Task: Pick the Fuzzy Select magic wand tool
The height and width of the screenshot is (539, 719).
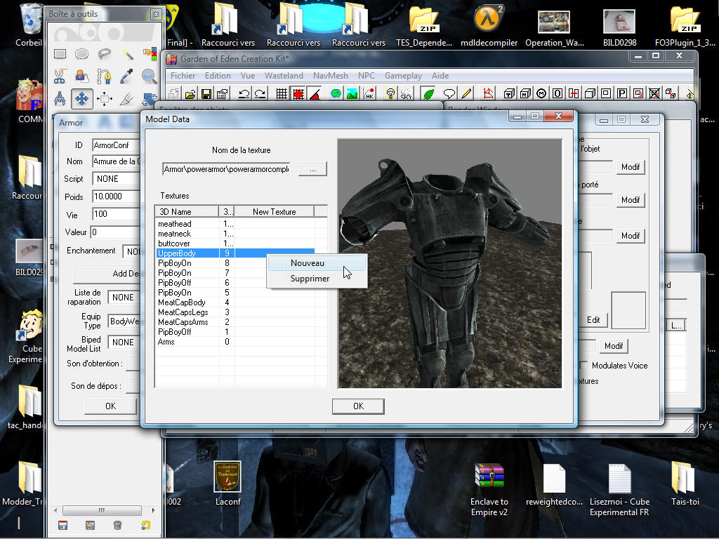Action: coord(127,54)
